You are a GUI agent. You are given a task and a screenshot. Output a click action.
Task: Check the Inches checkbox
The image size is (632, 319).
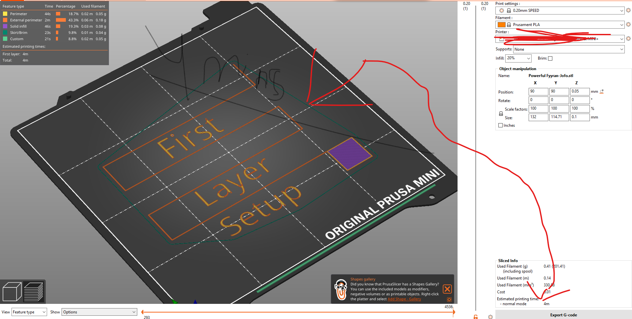[501, 125]
